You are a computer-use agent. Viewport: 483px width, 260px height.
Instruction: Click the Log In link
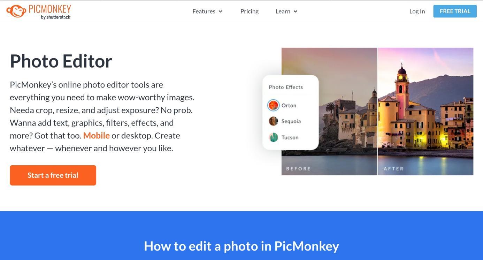coord(417,11)
